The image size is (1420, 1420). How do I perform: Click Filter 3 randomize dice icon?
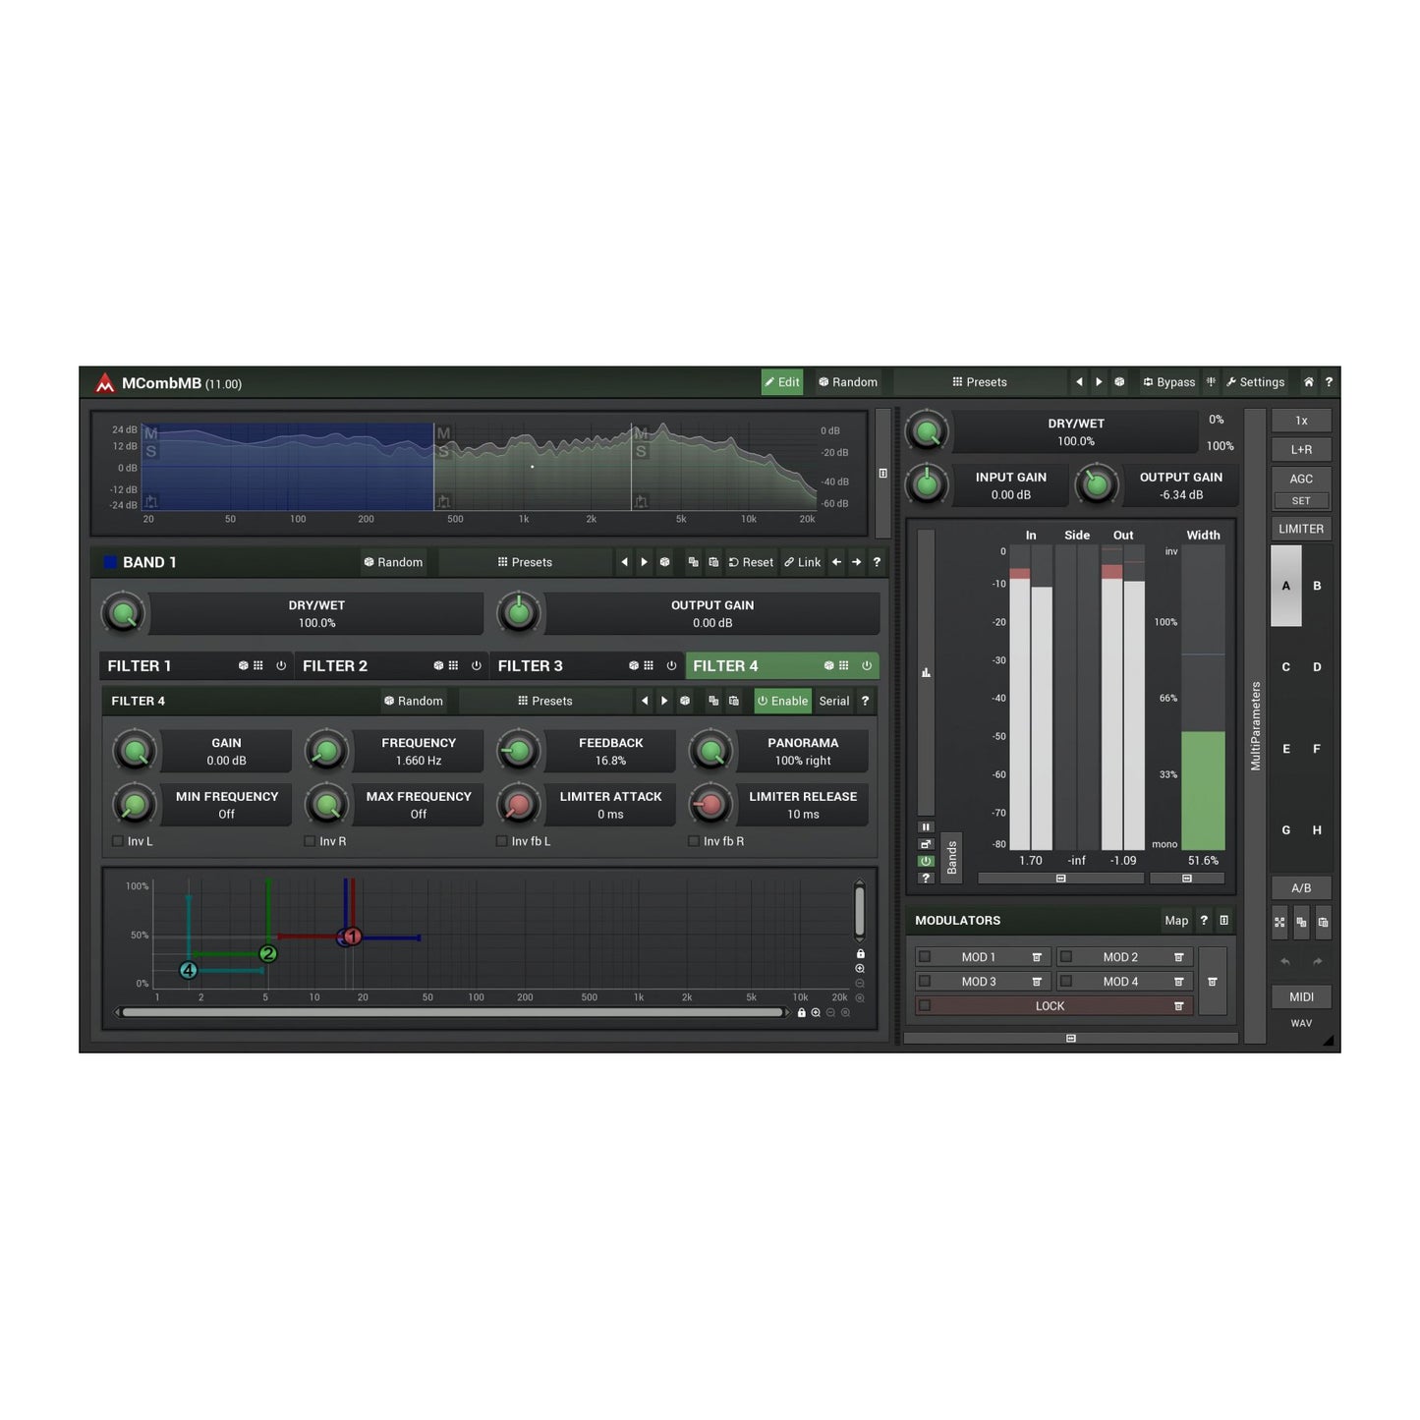633,666
